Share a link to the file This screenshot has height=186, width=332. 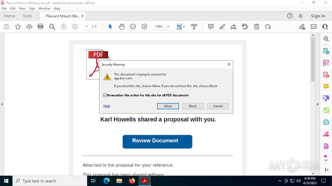302,27
